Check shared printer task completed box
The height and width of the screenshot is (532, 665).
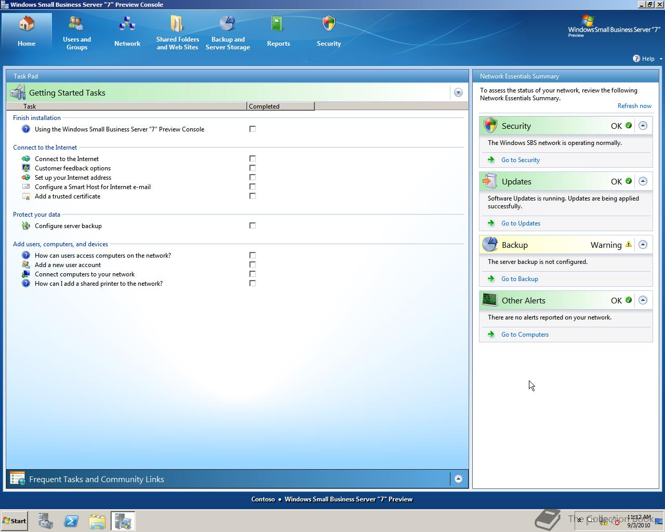coord(252,283)
